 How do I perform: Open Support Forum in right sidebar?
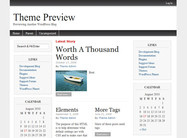[x=147, y=67]
